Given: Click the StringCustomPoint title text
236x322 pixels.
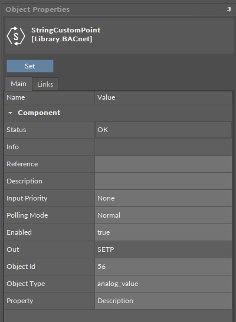Looking at the screenshot, I should [x=65, y=30].
